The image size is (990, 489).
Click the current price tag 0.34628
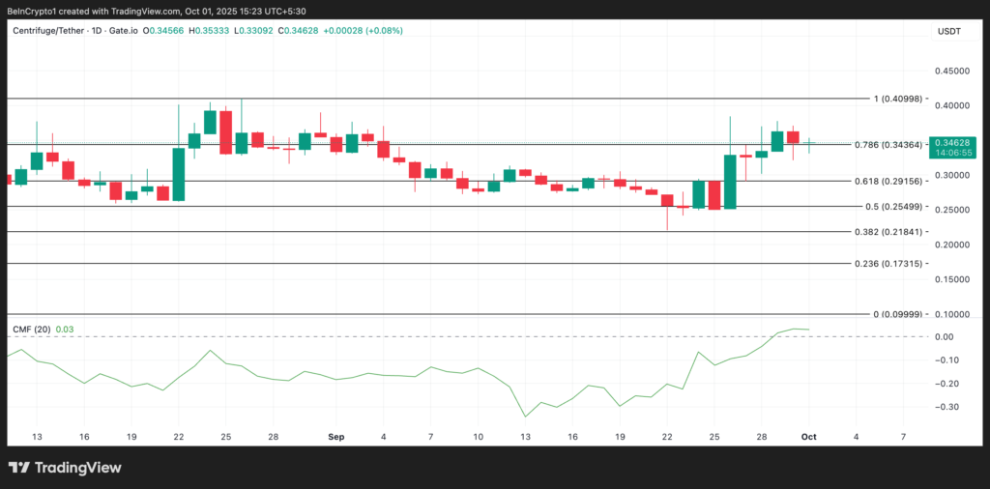952,142
